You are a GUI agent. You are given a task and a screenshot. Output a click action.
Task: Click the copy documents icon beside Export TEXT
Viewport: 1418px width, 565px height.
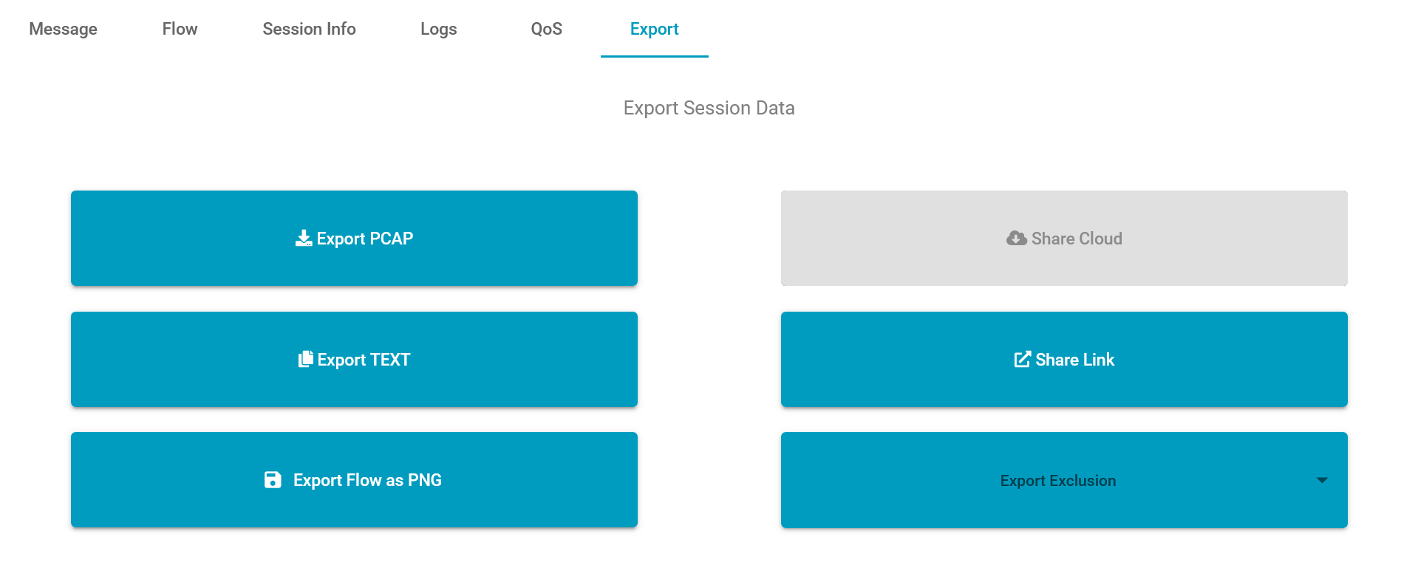305,359
